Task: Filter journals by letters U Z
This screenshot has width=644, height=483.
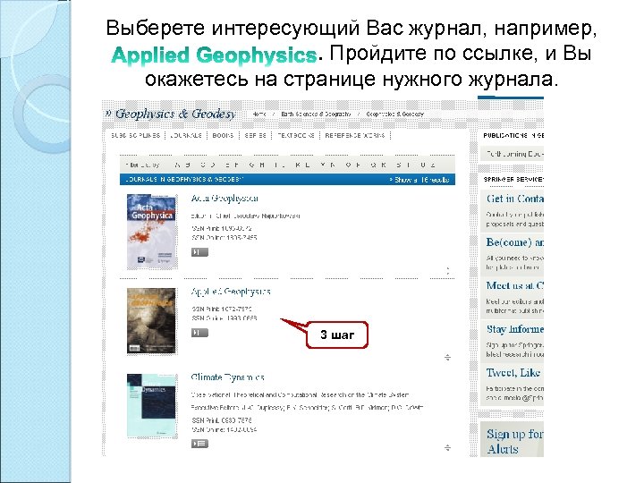Action: (428, 165)
